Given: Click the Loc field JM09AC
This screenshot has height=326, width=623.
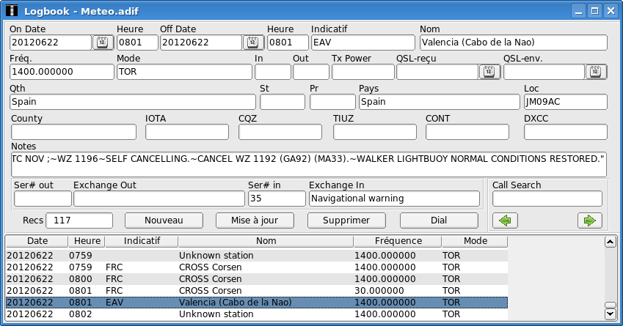Looking at the screenshot, I should [565, 102].
